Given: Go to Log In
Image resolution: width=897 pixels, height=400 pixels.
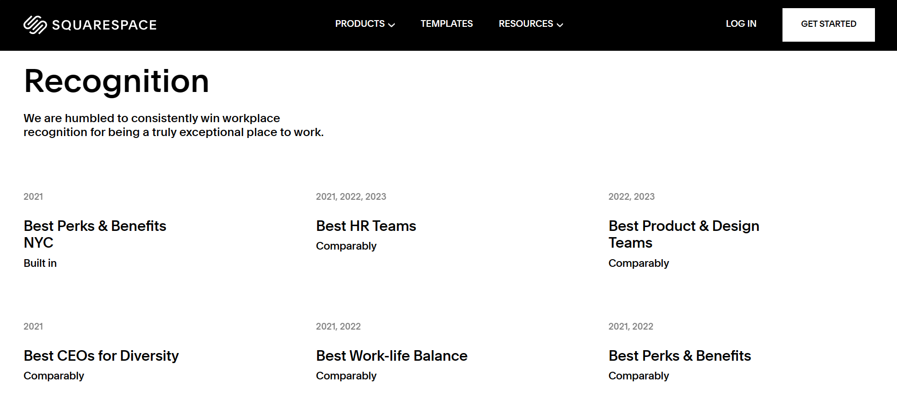Looking at the screenshot, I should point(741,24).
